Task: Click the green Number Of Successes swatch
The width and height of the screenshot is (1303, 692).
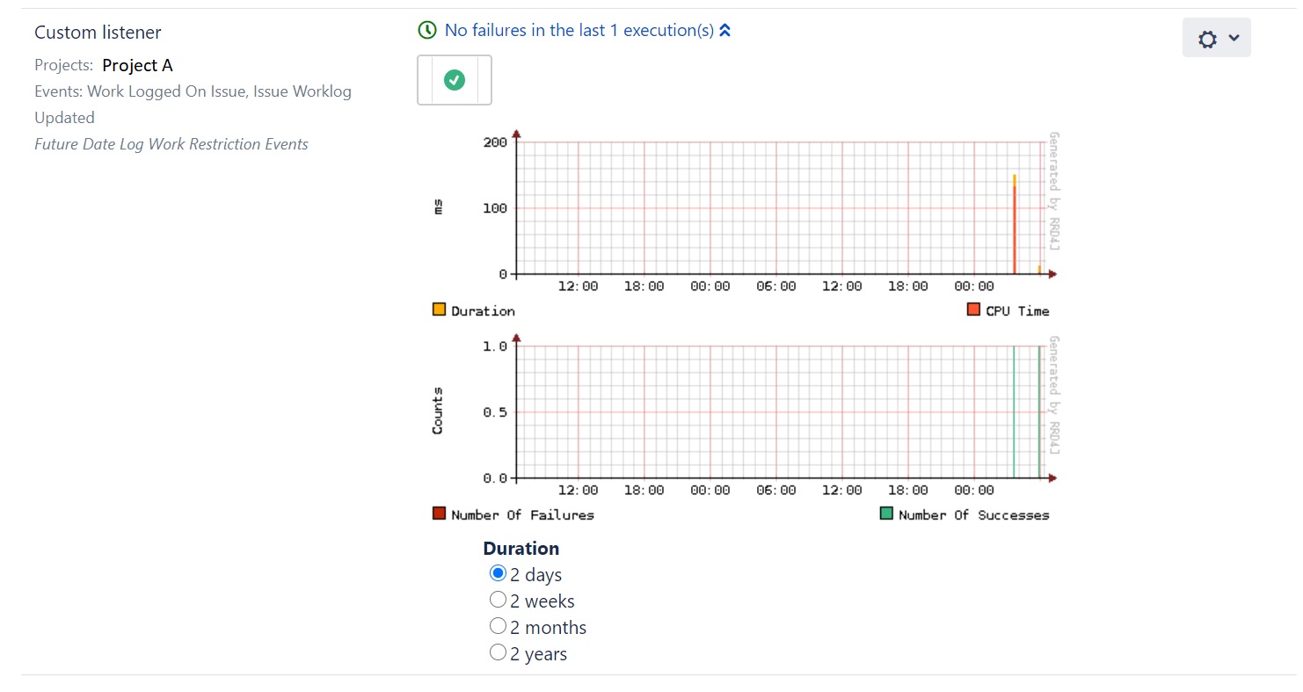Action: coord(886,514)
